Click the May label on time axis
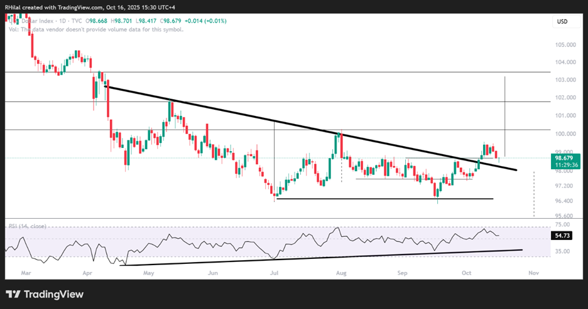588x309 pixels. click(148, 273)
